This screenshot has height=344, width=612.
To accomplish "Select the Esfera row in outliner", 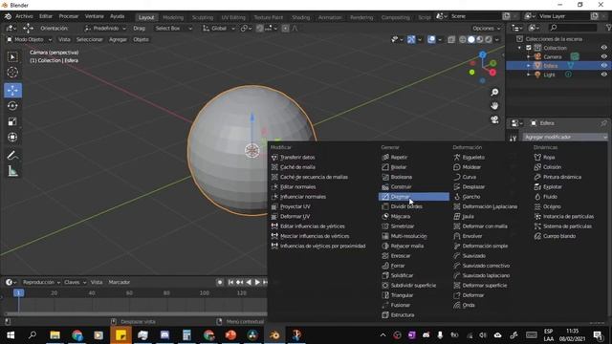I will tap(558, 66).
